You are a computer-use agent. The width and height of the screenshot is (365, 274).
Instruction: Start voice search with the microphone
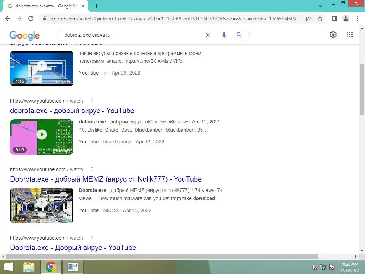pos(224,35)
